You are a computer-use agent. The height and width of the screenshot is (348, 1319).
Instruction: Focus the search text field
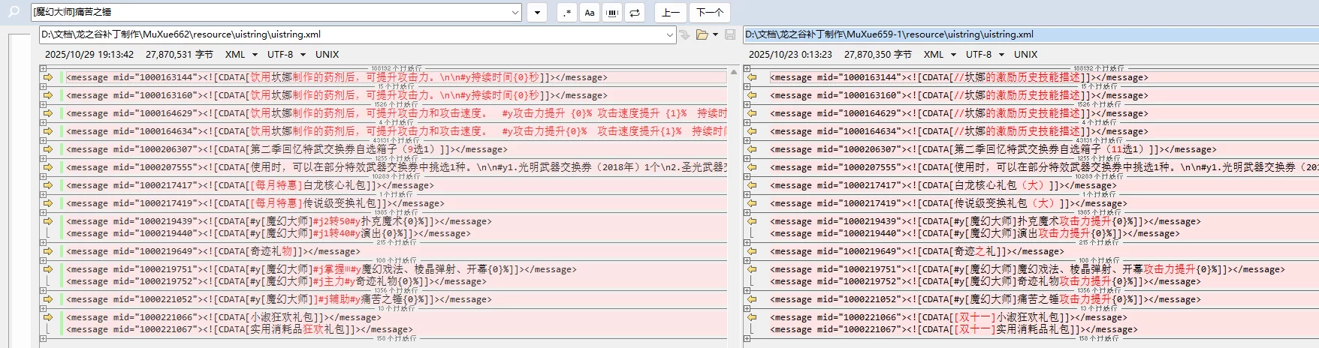270,12
